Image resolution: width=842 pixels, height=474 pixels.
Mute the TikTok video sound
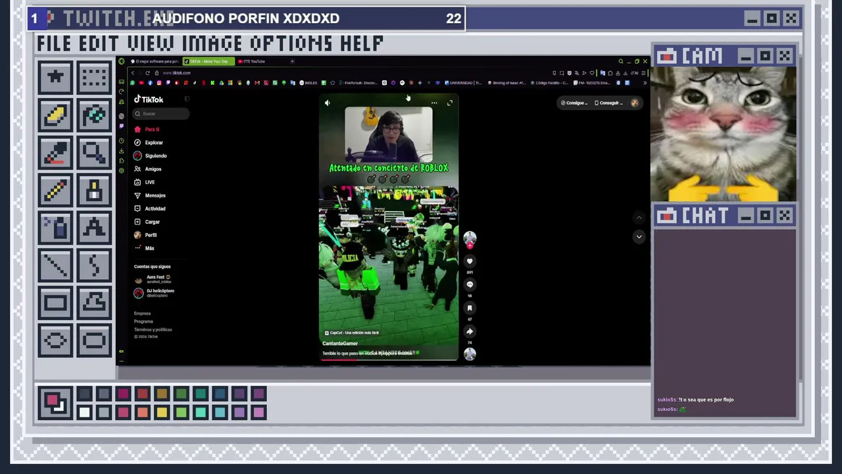tap(328, 103)
